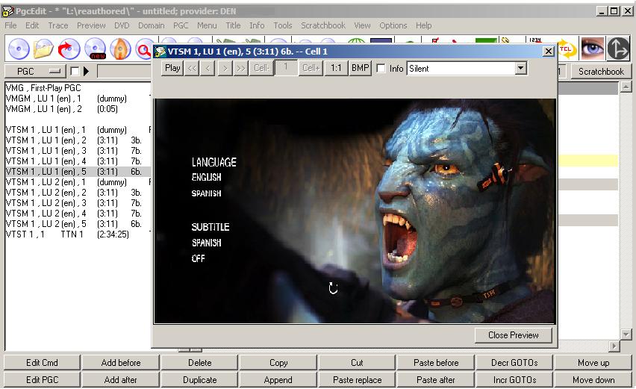Open the Tools menu
The width and height of the screenshot is (636, 389).
(283, 25)
